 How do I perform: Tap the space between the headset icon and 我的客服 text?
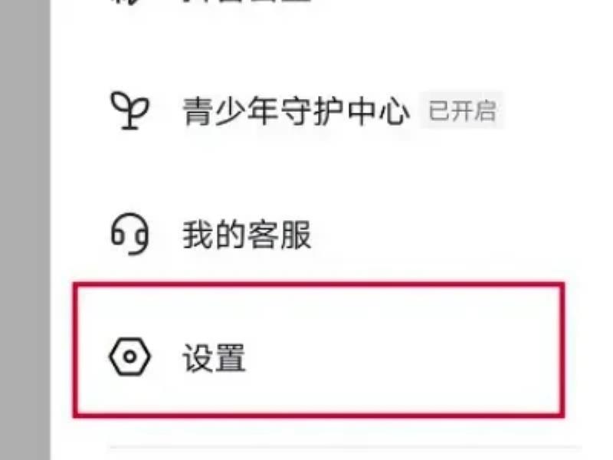(x=166, y=235)
